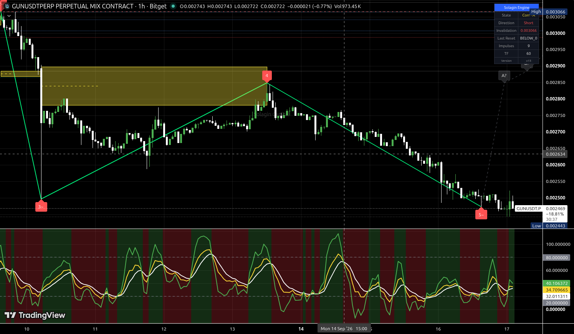Image resolution: width=574 pixels, height=334 pixels.
Task: Click the High 0.003066 price label
Action: pyautogui.click(x=549, y=12)
